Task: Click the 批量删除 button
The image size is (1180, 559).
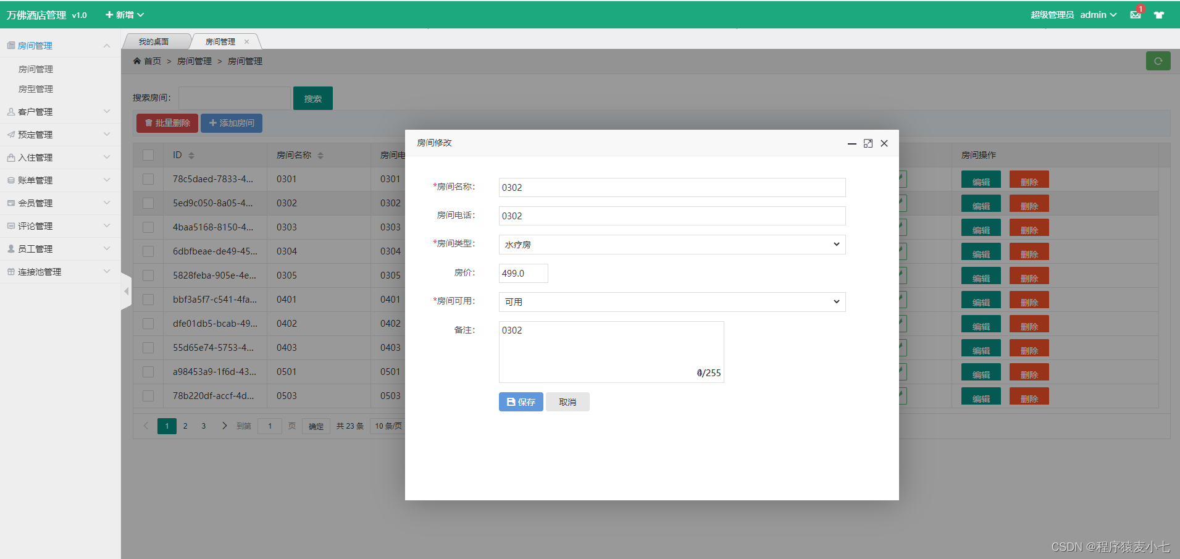Action: coord(167,123)
